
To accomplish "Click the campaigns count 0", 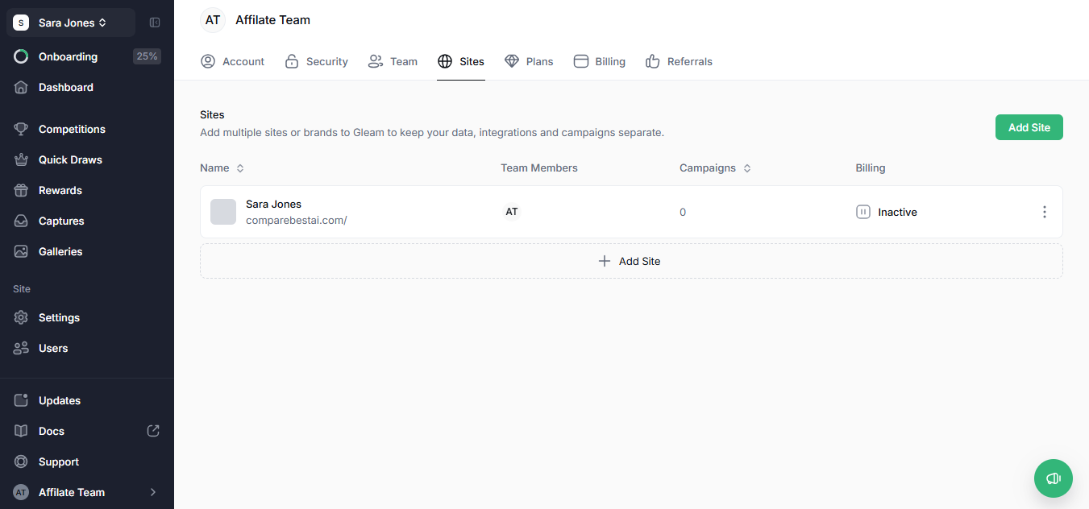I will [x=683, y=213].
